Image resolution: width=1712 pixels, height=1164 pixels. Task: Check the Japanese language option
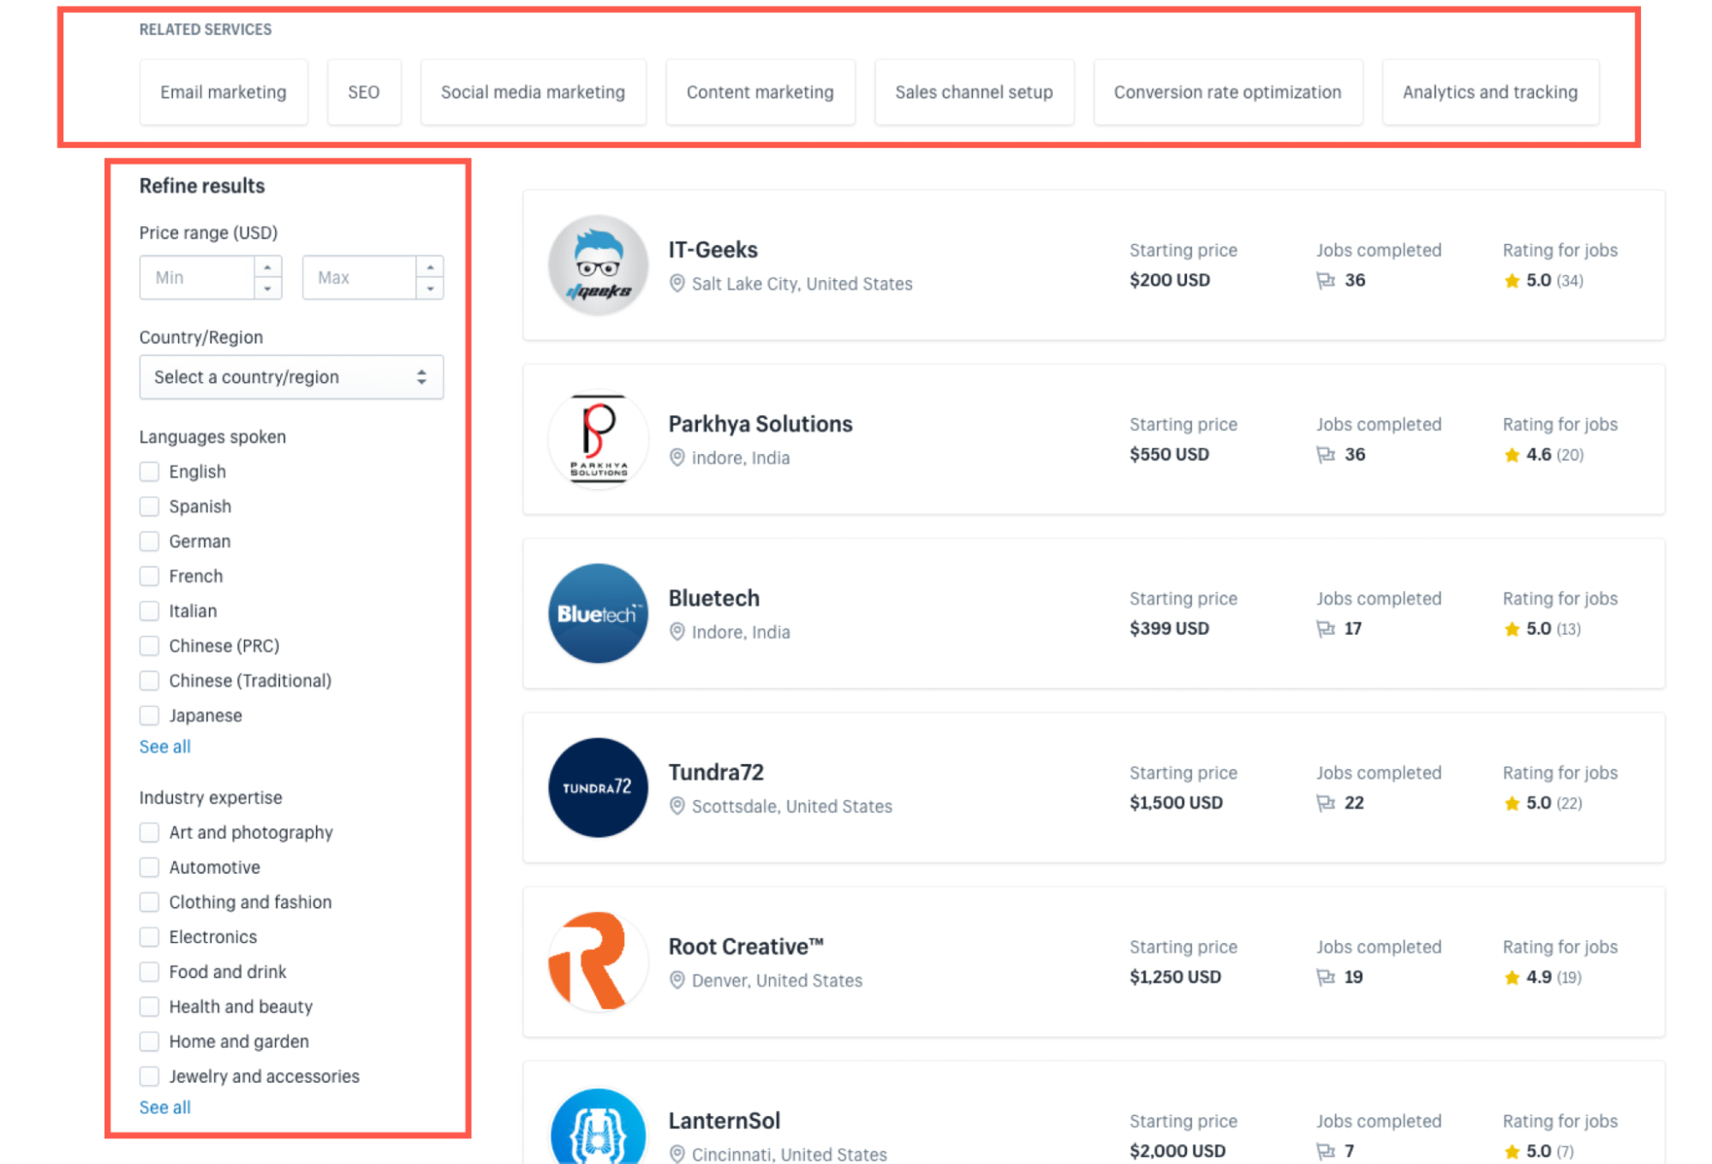pos(149,715)
